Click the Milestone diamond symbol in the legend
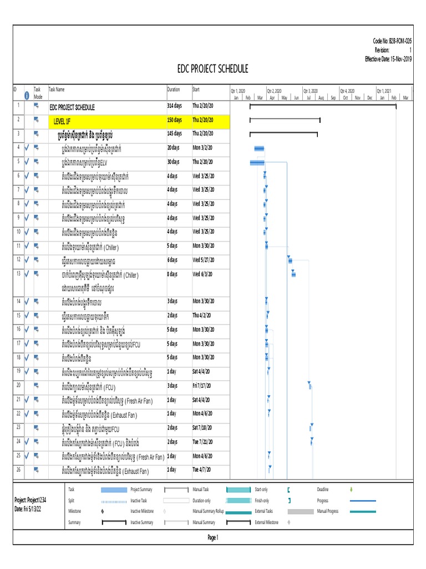The image size is (426, 569). click(x=103, y=511)
